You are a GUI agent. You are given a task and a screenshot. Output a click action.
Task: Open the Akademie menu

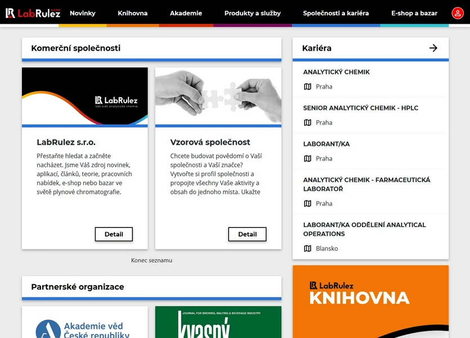tap(186, 12)
